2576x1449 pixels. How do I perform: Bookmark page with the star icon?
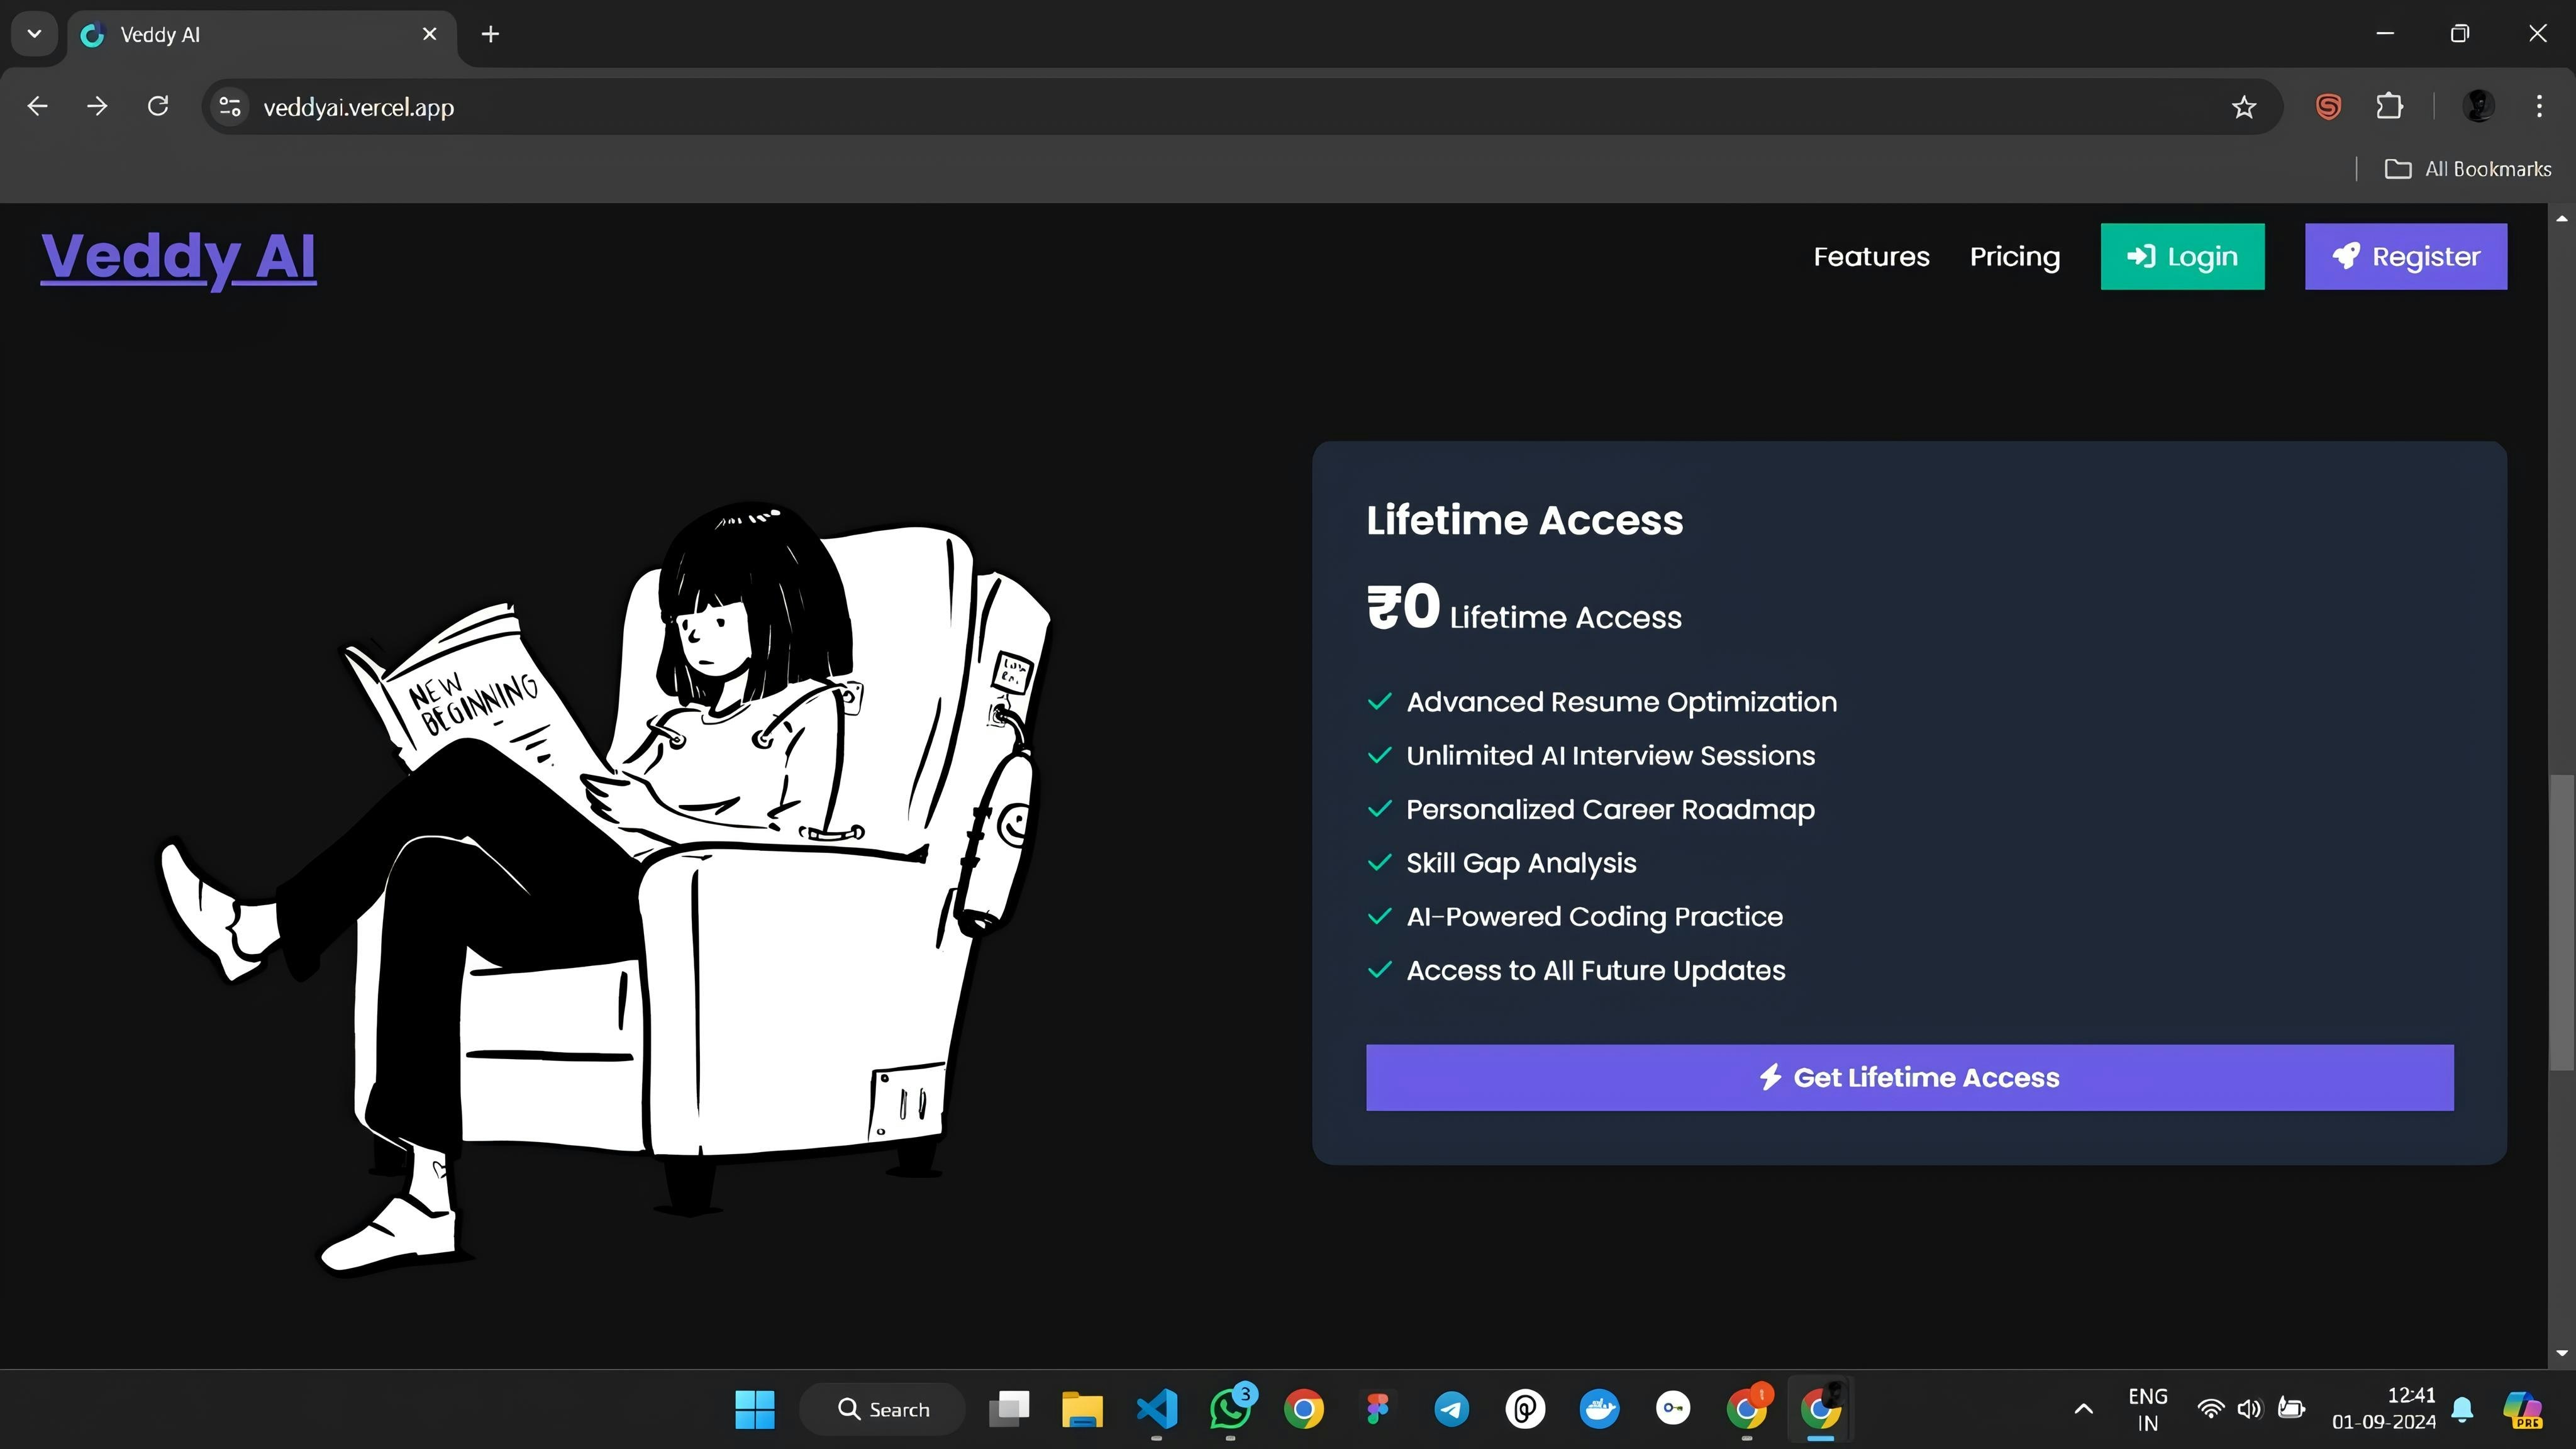[2243, 107]
